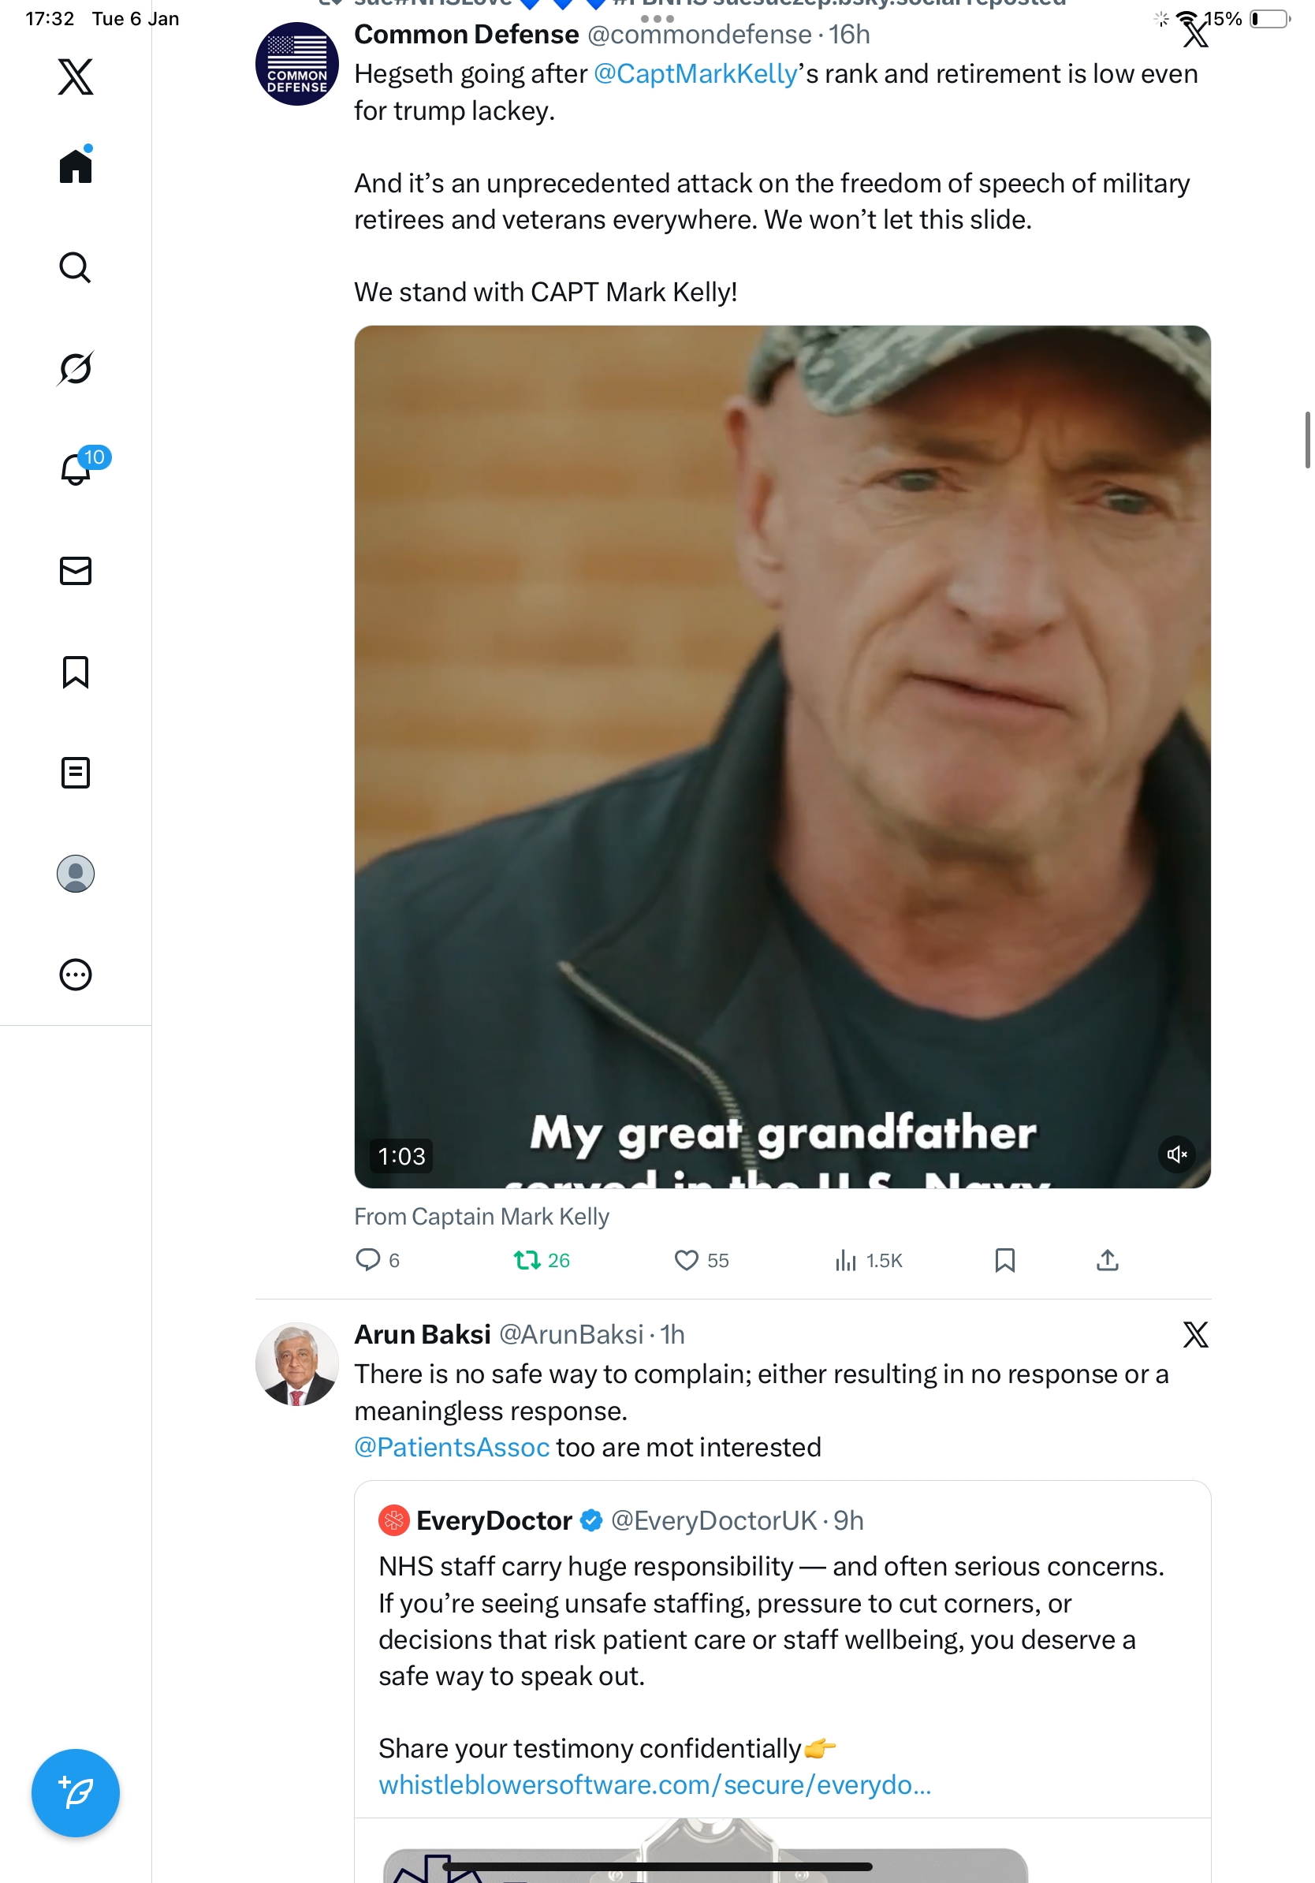Image resolution: width=1315 pixels, height=1883 pixels.
Task: Compose a new post
Action: (x=76, y=1792)
